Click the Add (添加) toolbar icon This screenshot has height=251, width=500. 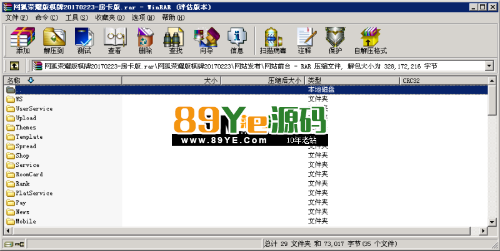click(22, 40)
